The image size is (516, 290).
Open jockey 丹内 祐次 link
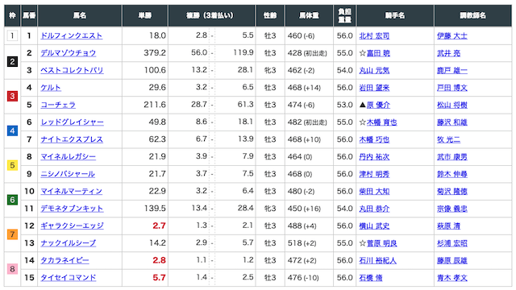click(x=374, y=157)
